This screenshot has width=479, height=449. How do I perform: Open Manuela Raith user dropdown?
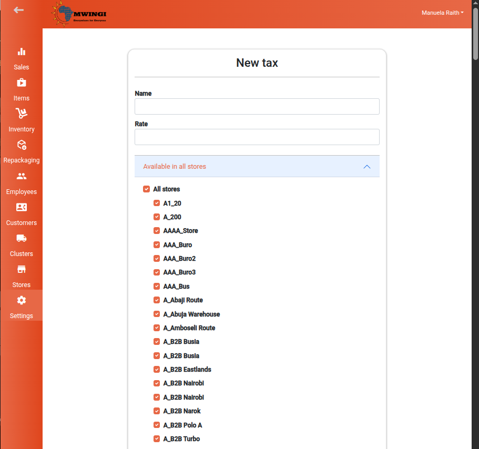coord(442,13)
